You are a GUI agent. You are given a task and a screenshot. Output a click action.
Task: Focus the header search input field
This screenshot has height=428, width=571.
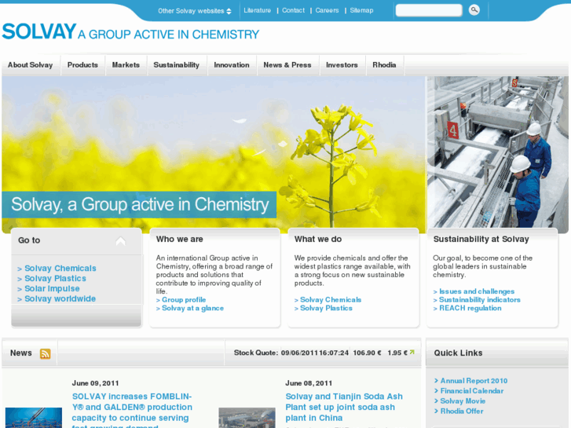(429, 10)
